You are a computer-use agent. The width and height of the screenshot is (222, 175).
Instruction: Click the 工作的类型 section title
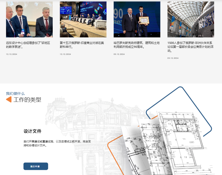[x=27, y=100]
